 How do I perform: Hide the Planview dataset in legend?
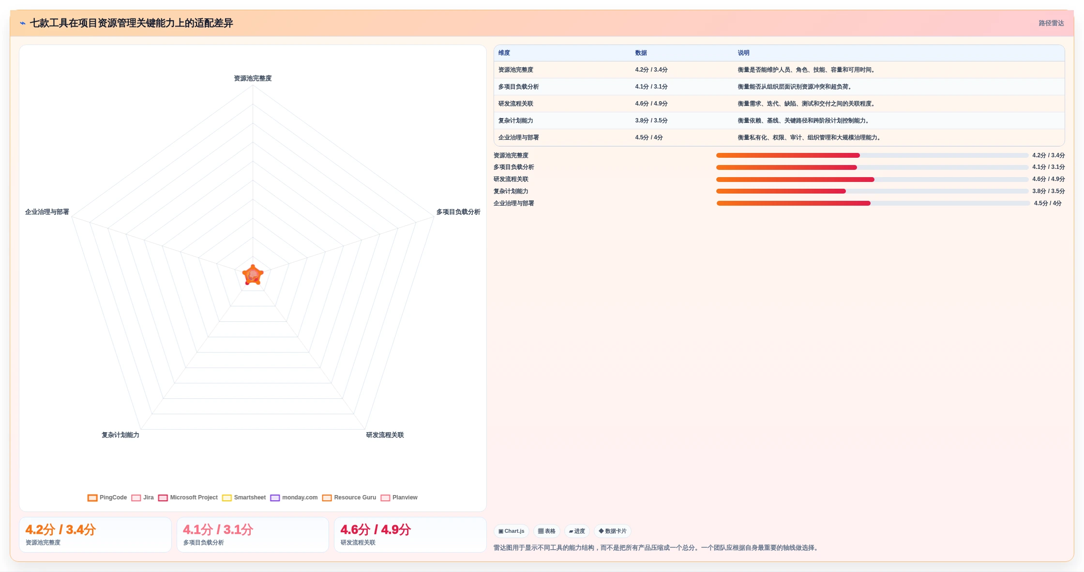[x=399, y=497]
